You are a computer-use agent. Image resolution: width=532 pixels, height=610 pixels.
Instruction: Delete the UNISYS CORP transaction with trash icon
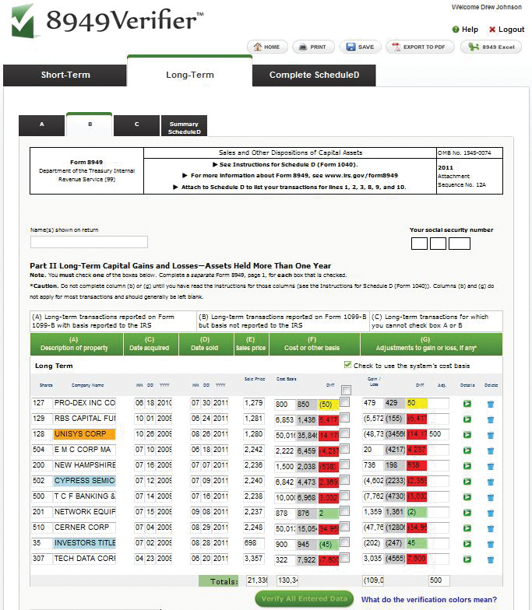tap(491, 434)
